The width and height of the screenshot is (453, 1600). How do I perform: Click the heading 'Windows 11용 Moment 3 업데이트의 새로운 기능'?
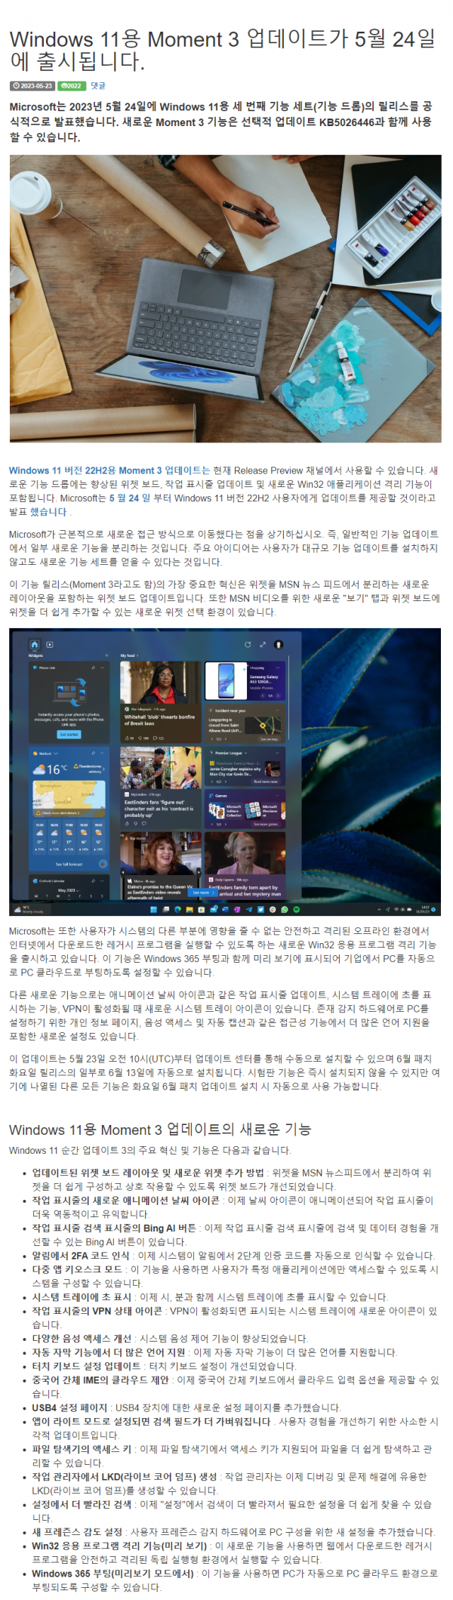coord(160,1130)
